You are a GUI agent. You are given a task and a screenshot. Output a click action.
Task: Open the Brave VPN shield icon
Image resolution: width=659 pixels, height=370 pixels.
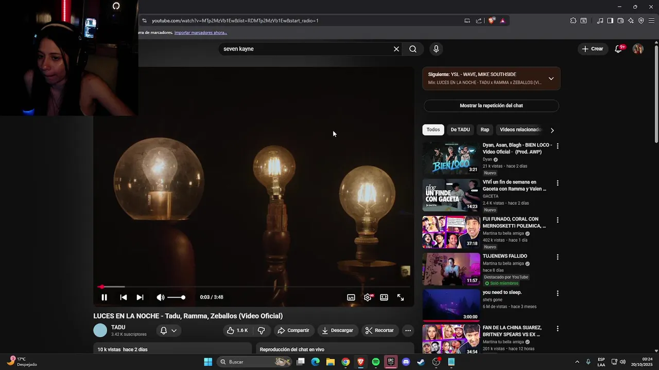[x=641, y=21]
